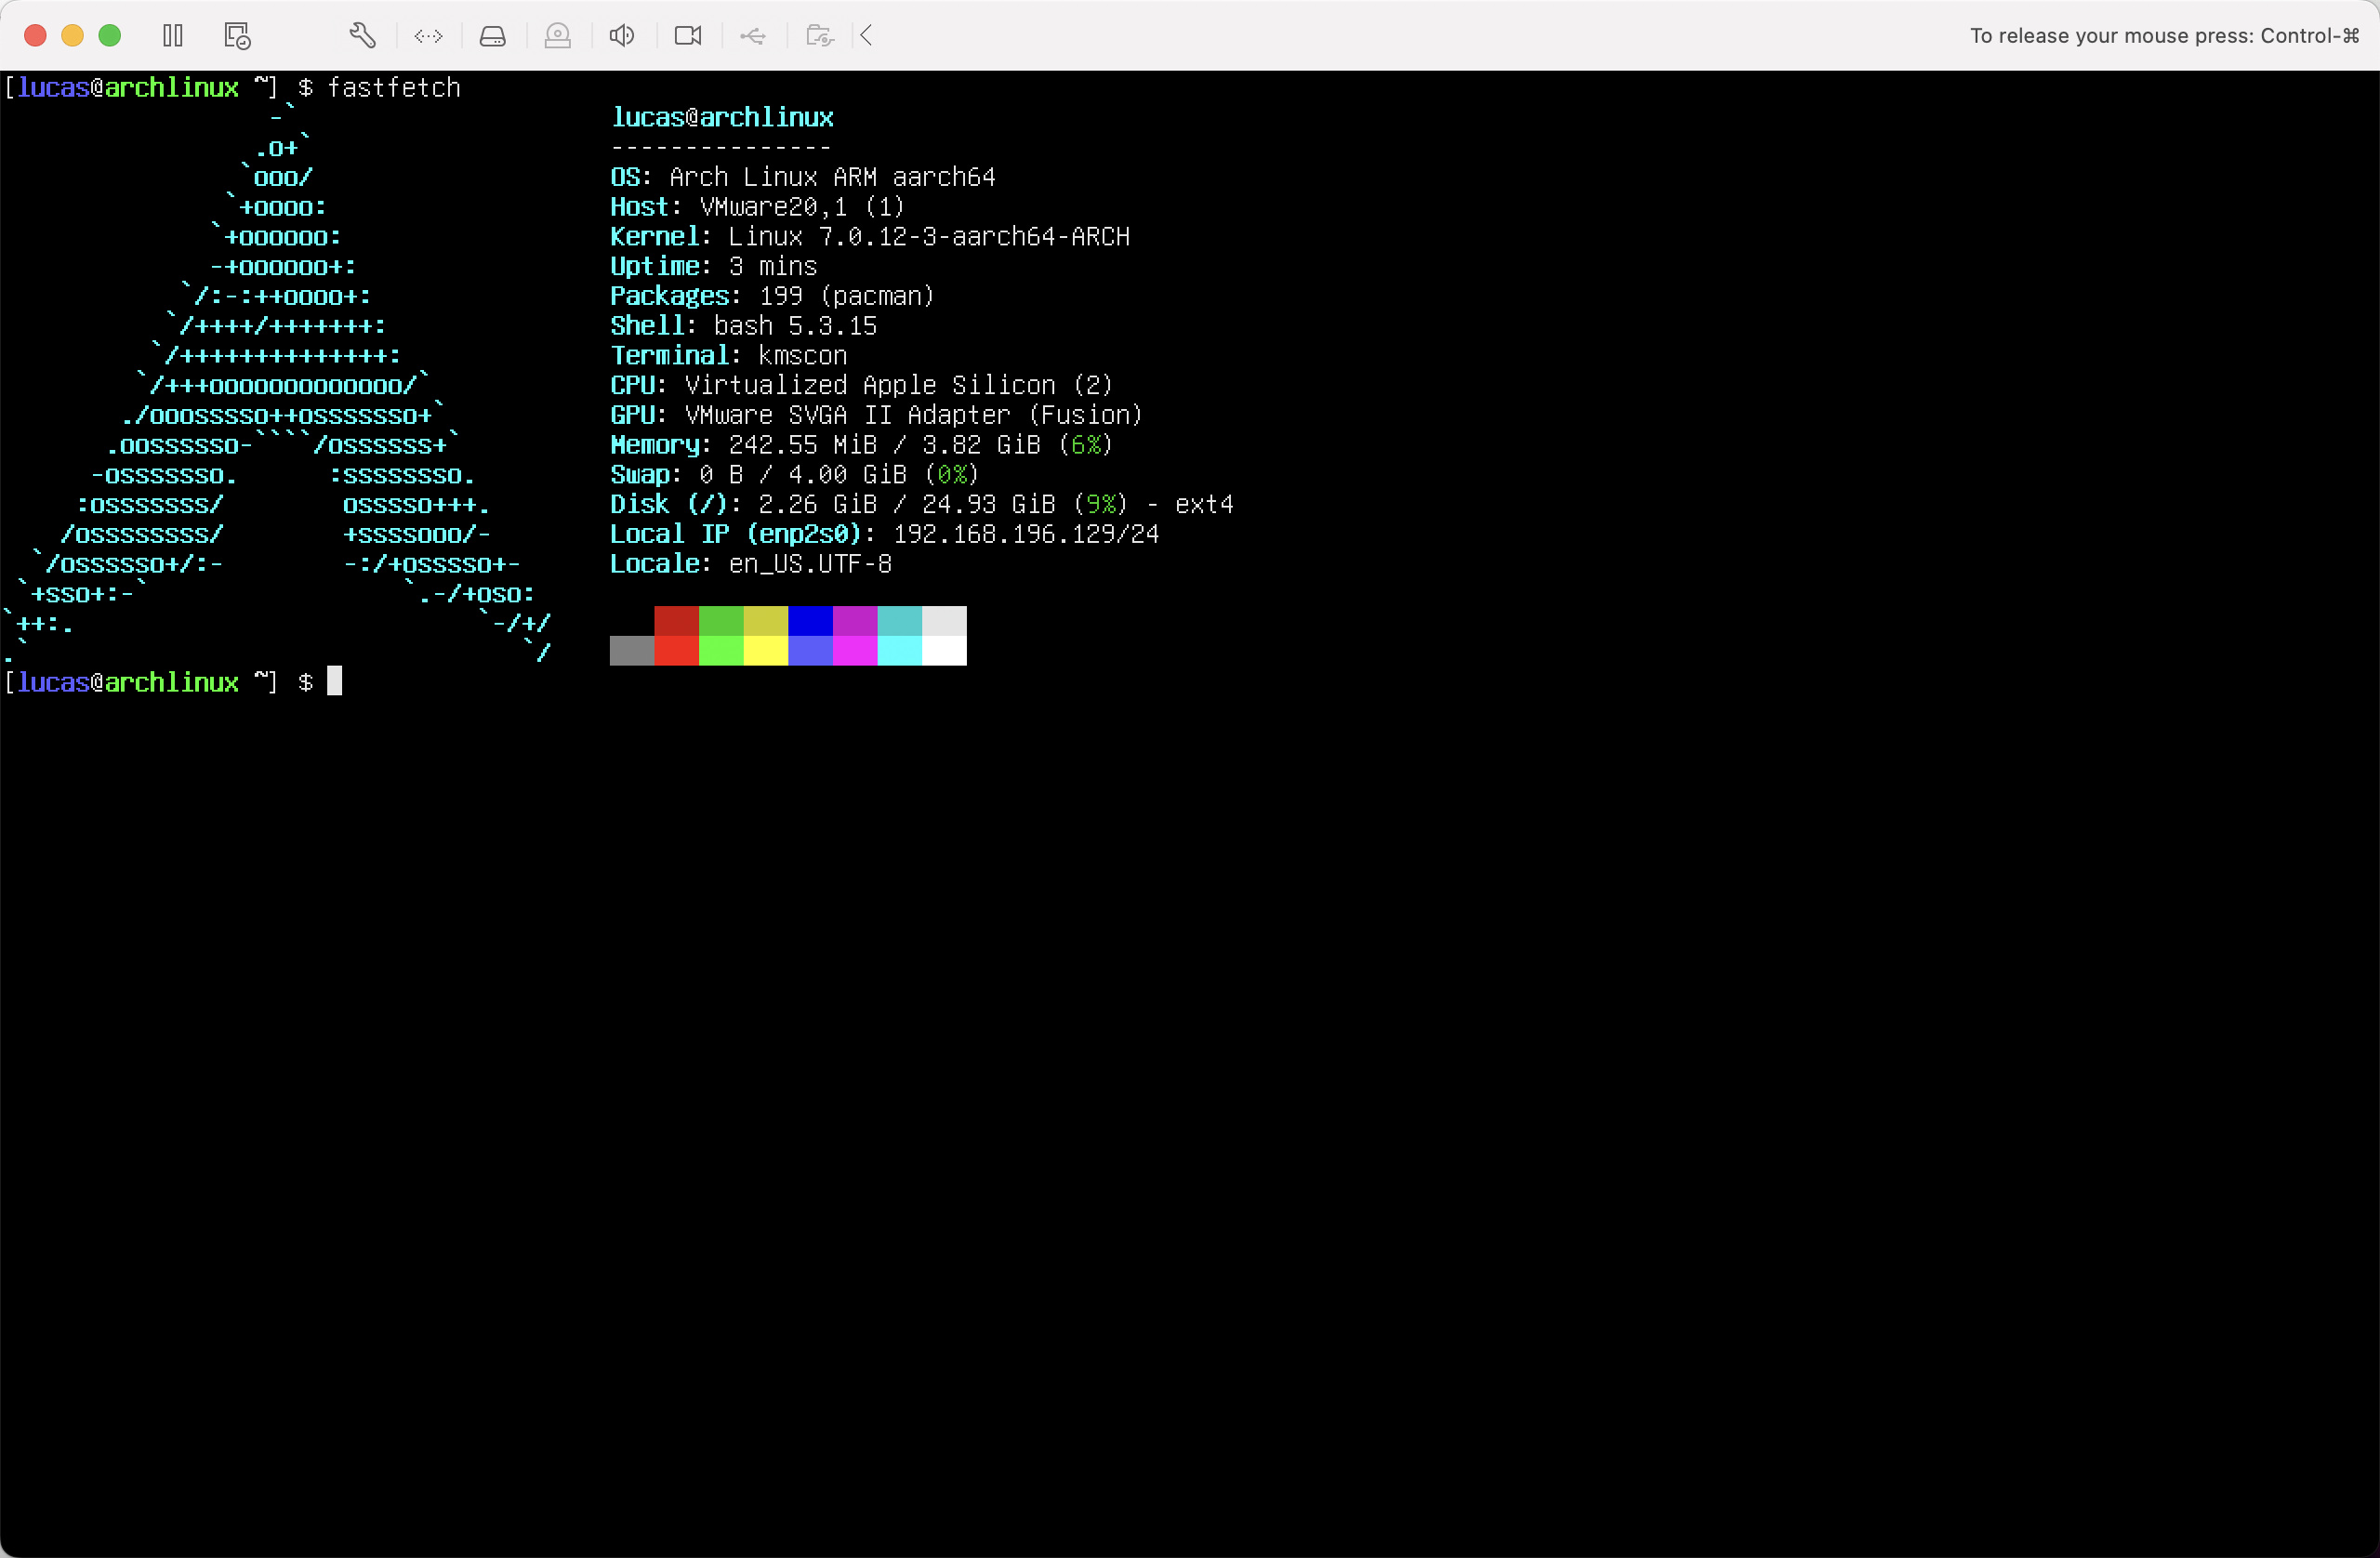Open the snapshots manager icon
Screen dimensions: 2380x1558
pos(237,36)
